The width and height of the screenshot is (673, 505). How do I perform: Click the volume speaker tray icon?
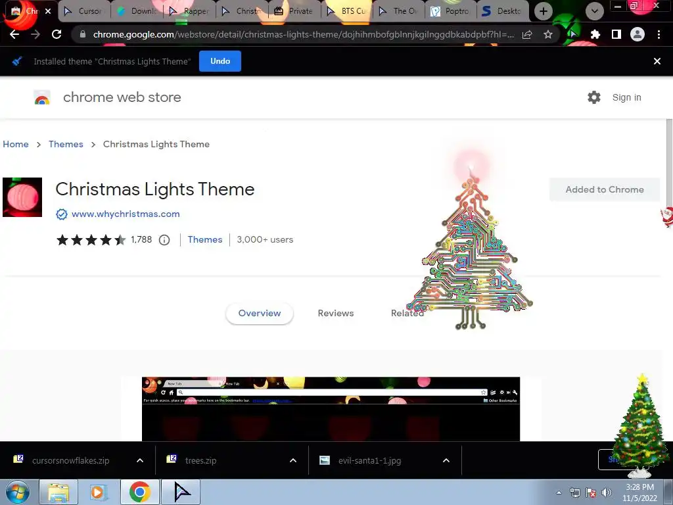point(606,493)
